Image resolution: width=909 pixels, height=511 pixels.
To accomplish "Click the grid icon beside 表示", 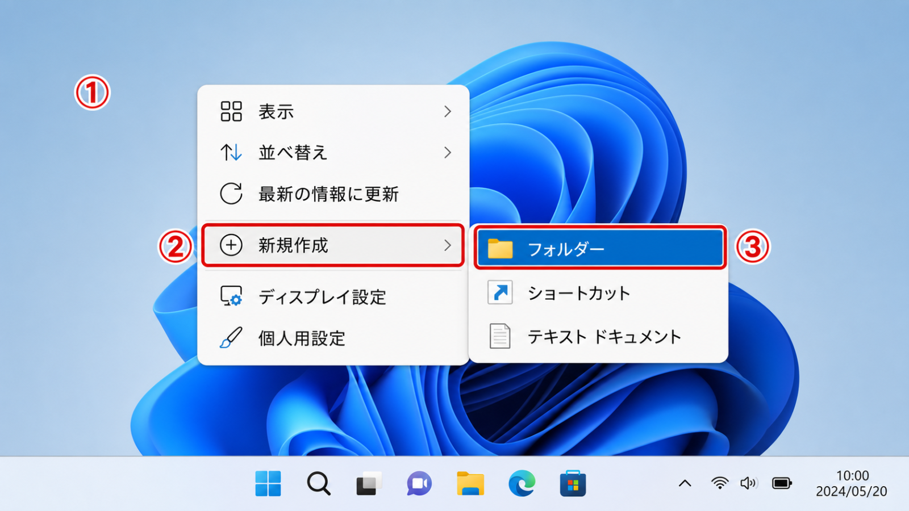I will point(231,111).
